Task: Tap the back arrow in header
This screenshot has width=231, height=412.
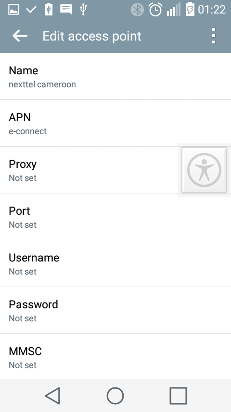Action: 20,36
